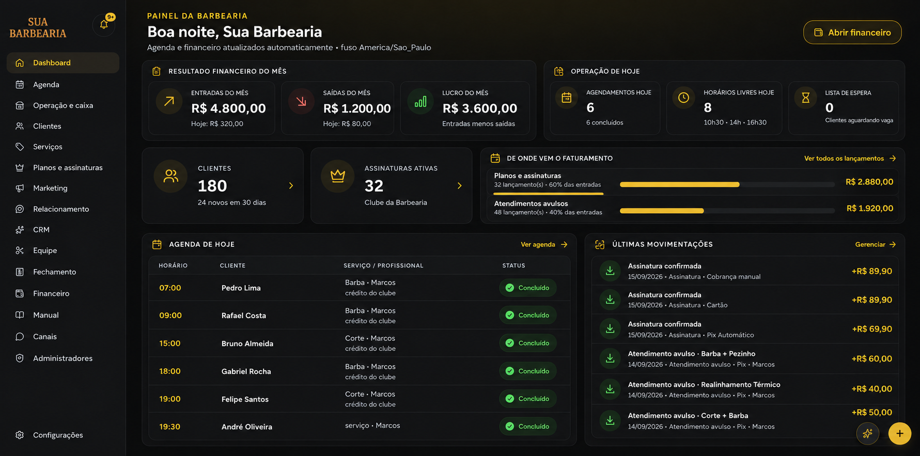This screenshot has height=456, width=920.
Task: Click Concluído status for Pedro Lima
Action: coord(527,288)
